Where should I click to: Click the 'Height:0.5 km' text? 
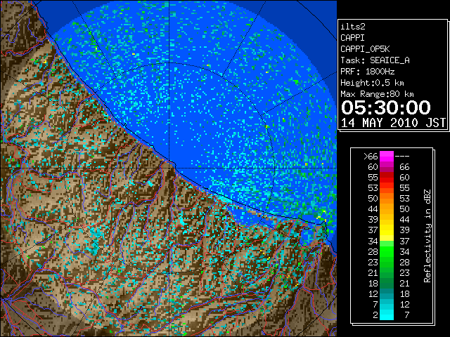click(372, 83)
